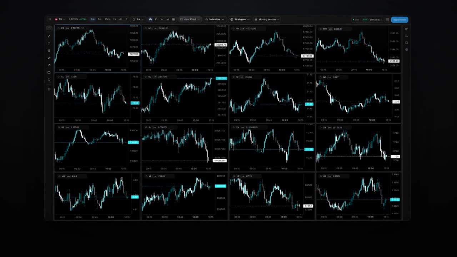
Task: Select the 1h timeframe
Action: pyautogui.click(x=114, y=19)
